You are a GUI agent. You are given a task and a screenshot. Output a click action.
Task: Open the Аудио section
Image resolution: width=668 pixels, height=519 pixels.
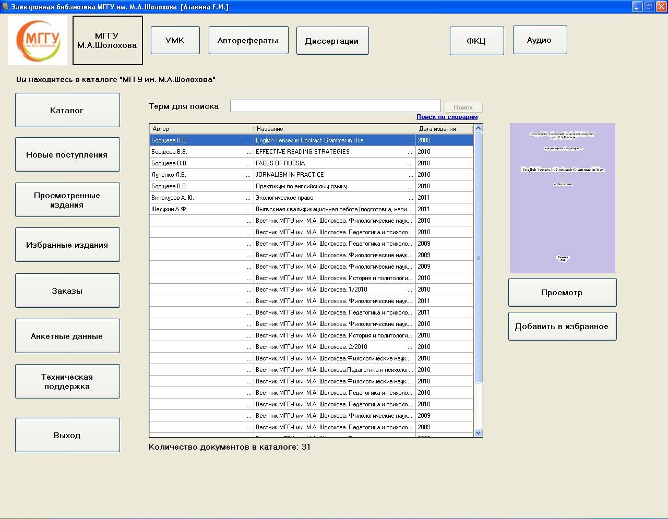pos(540,40)
